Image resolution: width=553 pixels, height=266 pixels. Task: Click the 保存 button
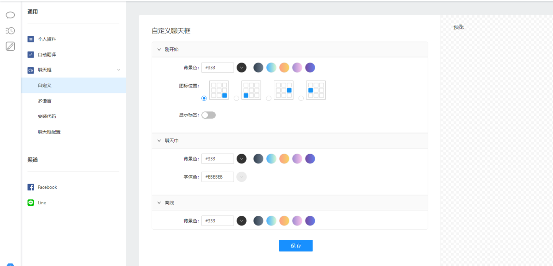point(295,246)
